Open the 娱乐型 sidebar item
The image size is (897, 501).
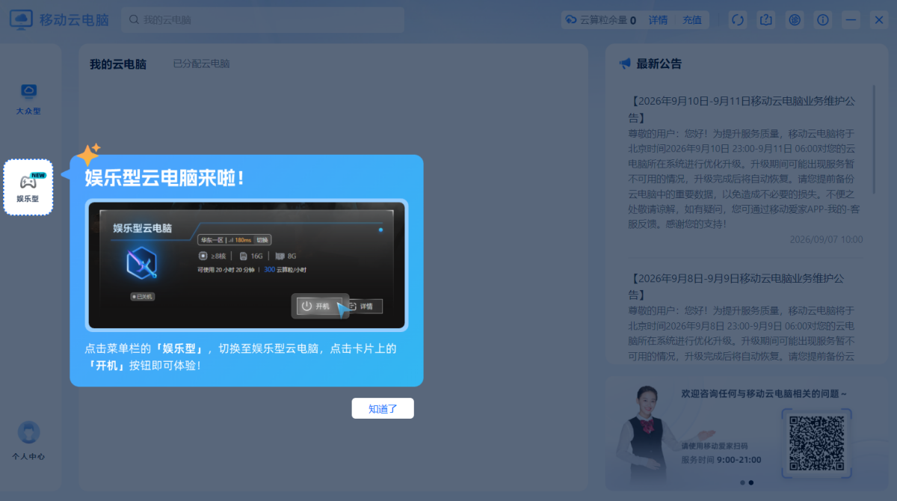coord(28,187)
